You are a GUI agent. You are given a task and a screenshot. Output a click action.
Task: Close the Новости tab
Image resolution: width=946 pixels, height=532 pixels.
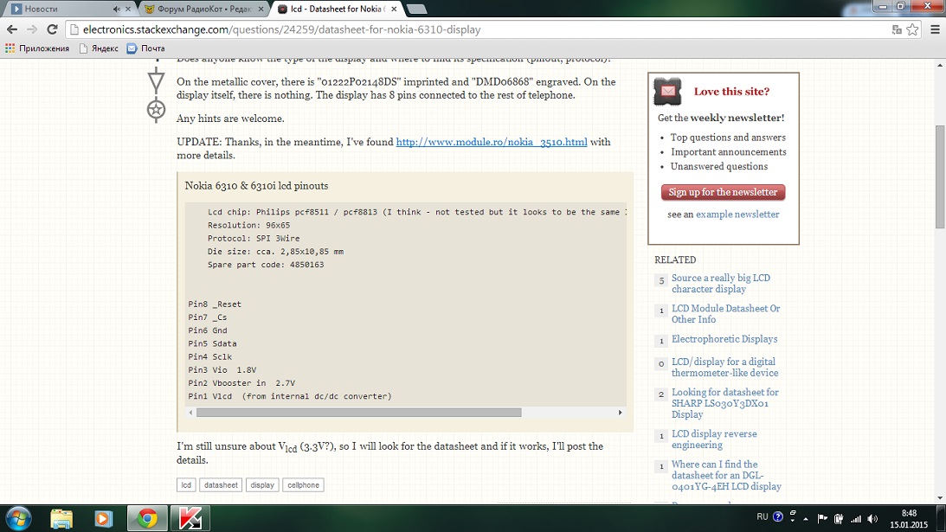pos(128,9)
